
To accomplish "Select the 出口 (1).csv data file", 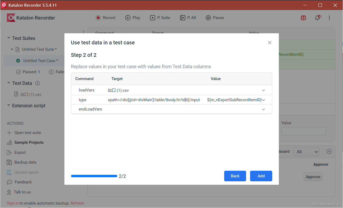I will coord(31,94).
